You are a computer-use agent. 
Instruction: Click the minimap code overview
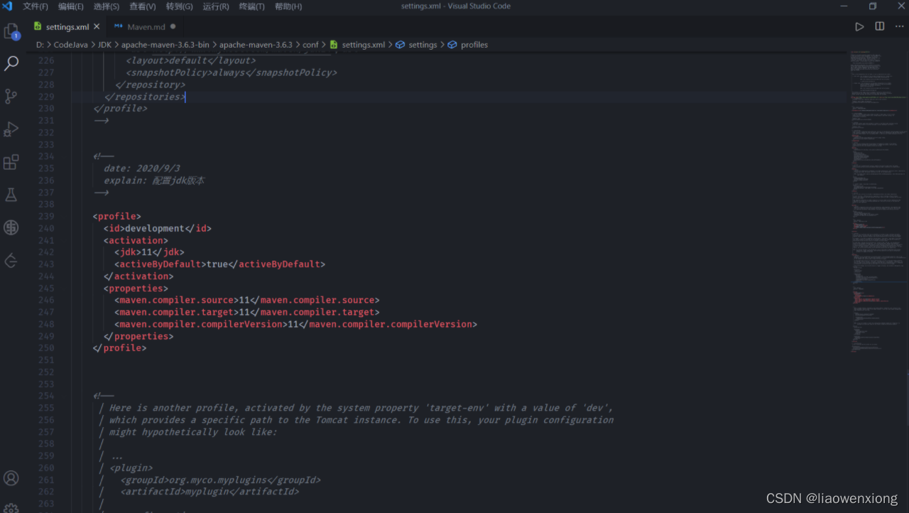point(877,202)
